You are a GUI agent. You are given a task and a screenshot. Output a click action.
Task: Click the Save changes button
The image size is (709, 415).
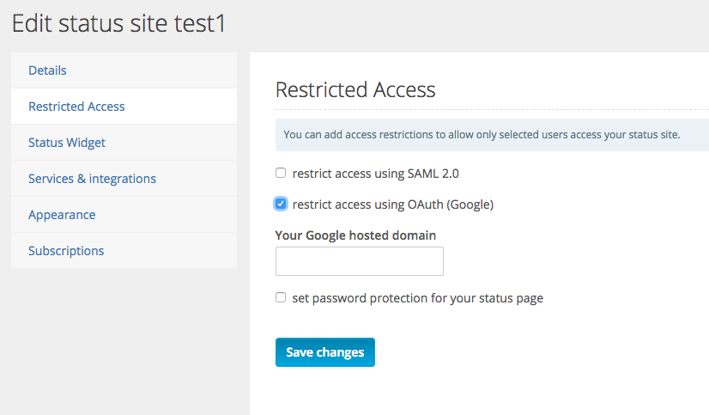click(325, 352)
